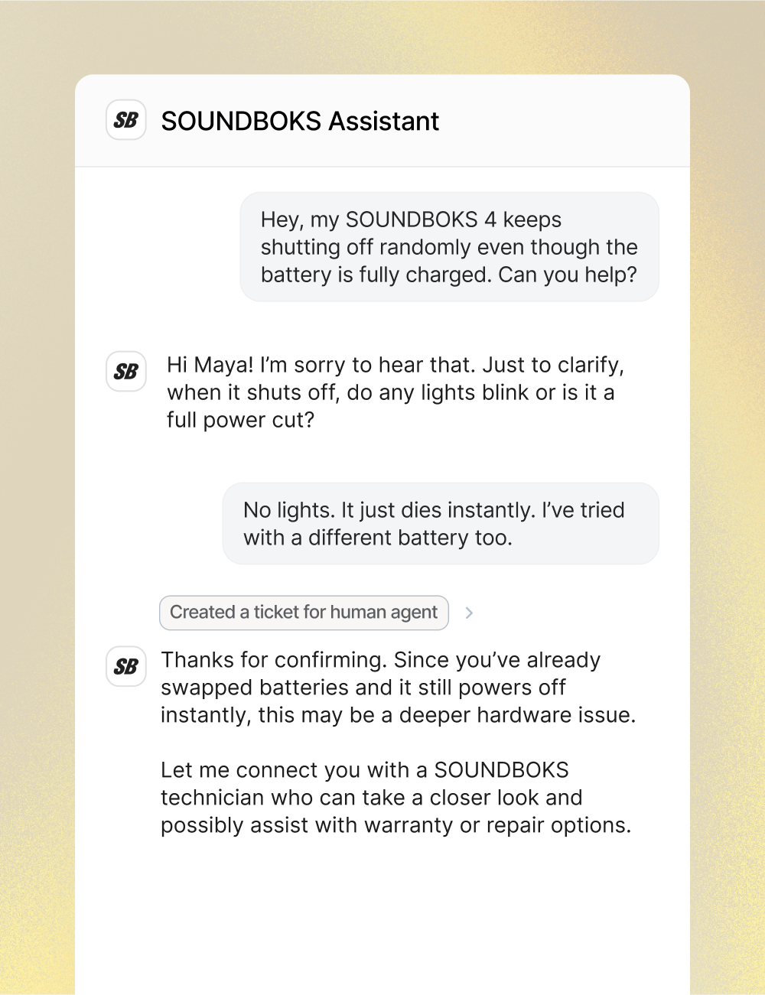Image resolution: width=765 pixels, height=995 pixels.
Task: Click the SB logo in the chat header
Action: click(x=126, y=120)
